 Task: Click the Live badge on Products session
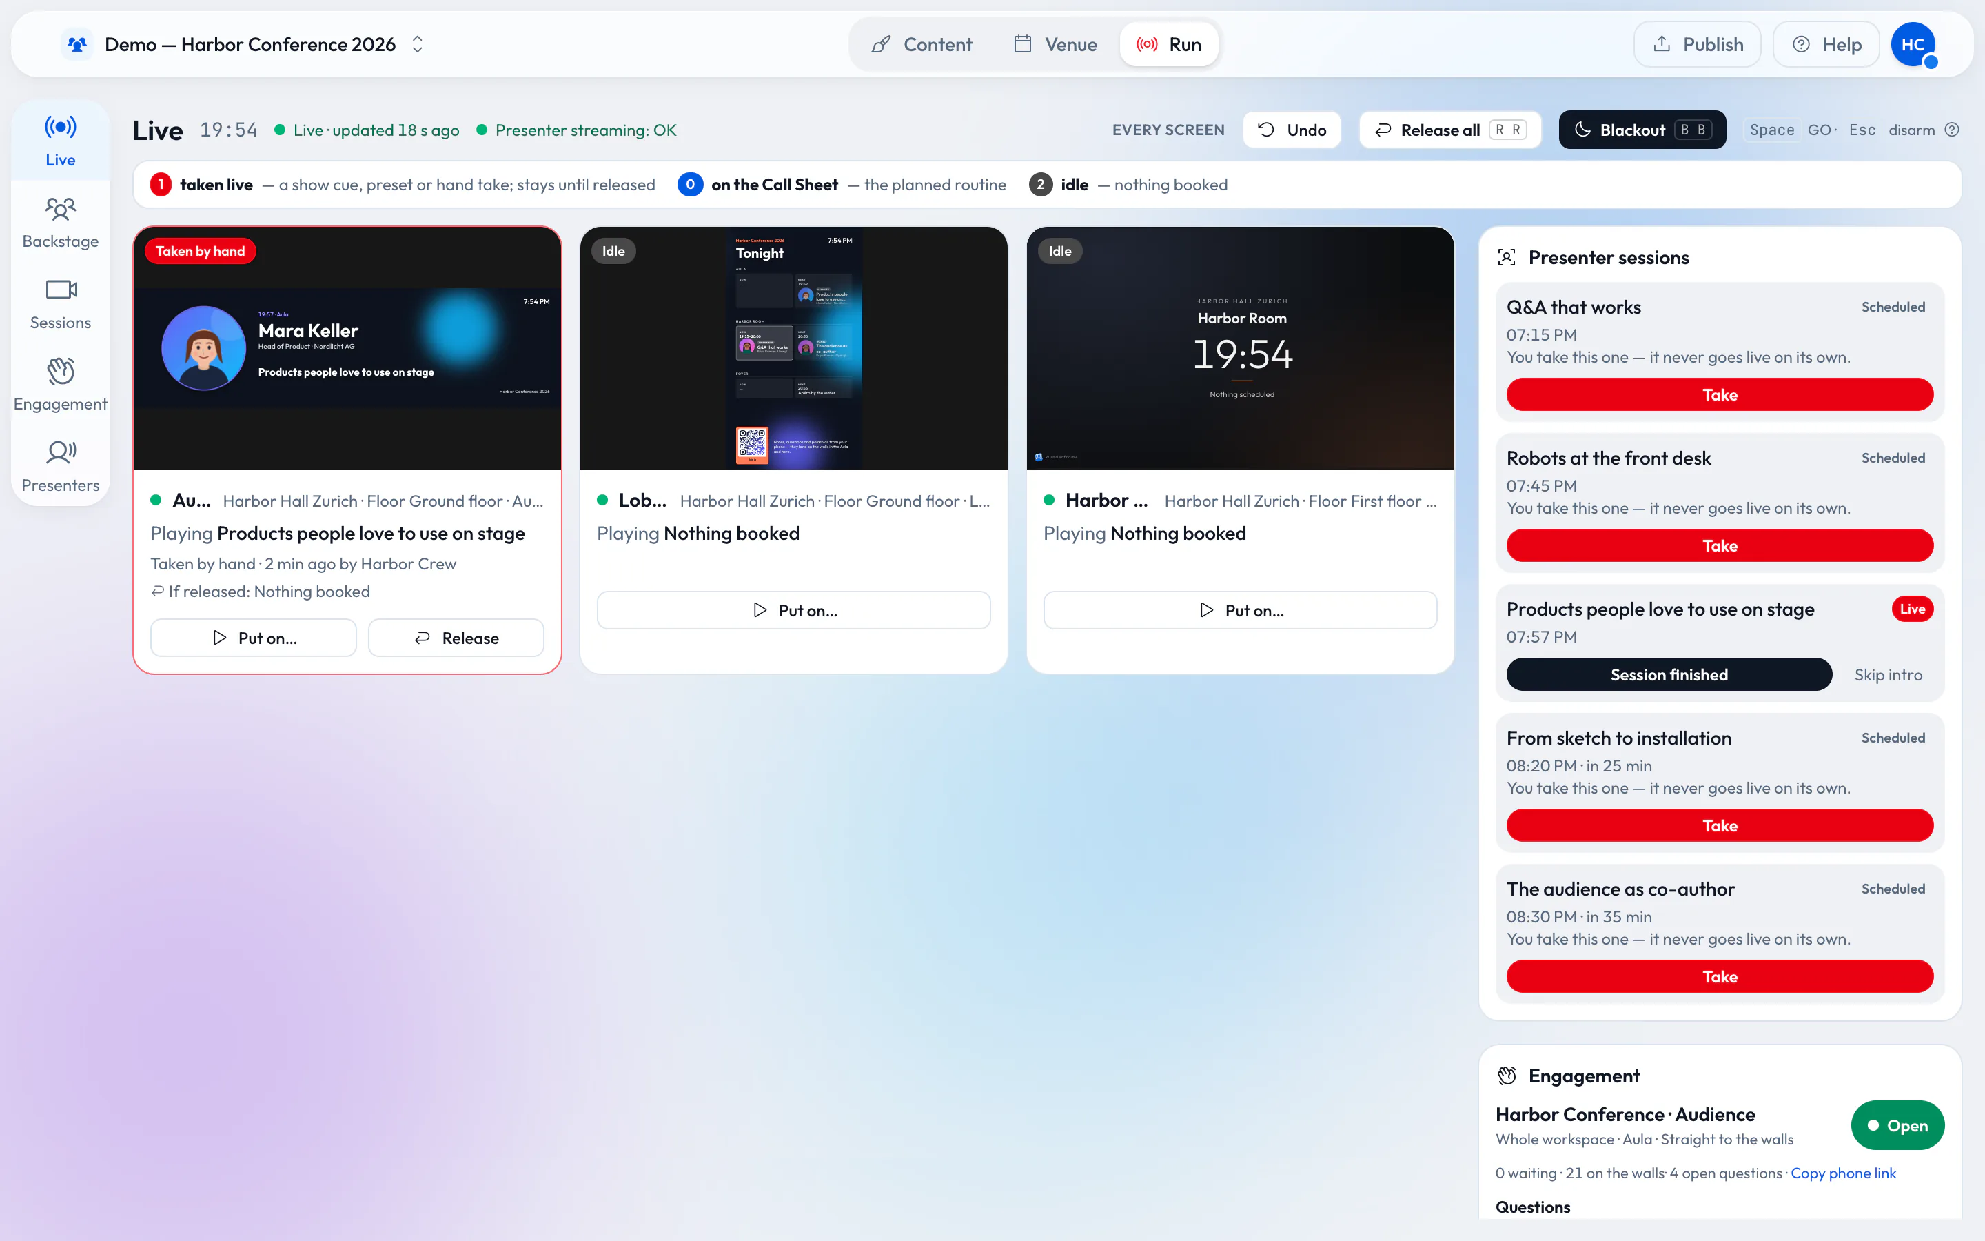click(x=1912, y=609)
